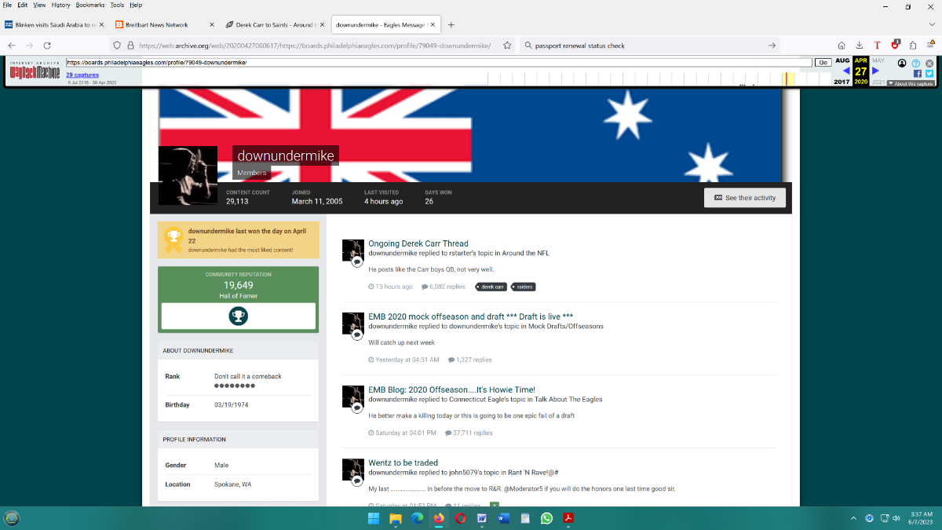Image resolution: width=942 pixels, height=530 pixels.
Task: Click the Wayback URL input field
Action: pyautogui.click(x=440, y=62)
